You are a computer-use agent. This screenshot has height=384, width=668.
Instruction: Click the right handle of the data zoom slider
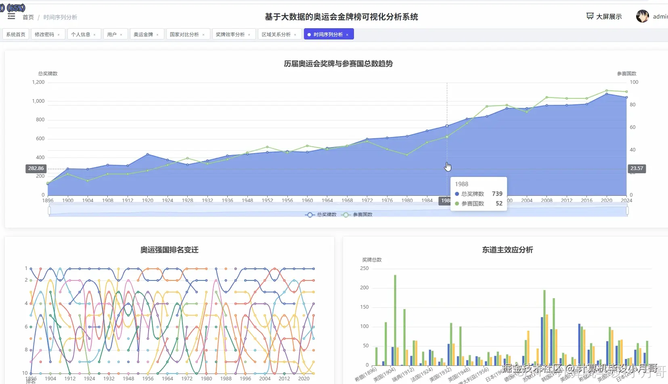[627, 210]
